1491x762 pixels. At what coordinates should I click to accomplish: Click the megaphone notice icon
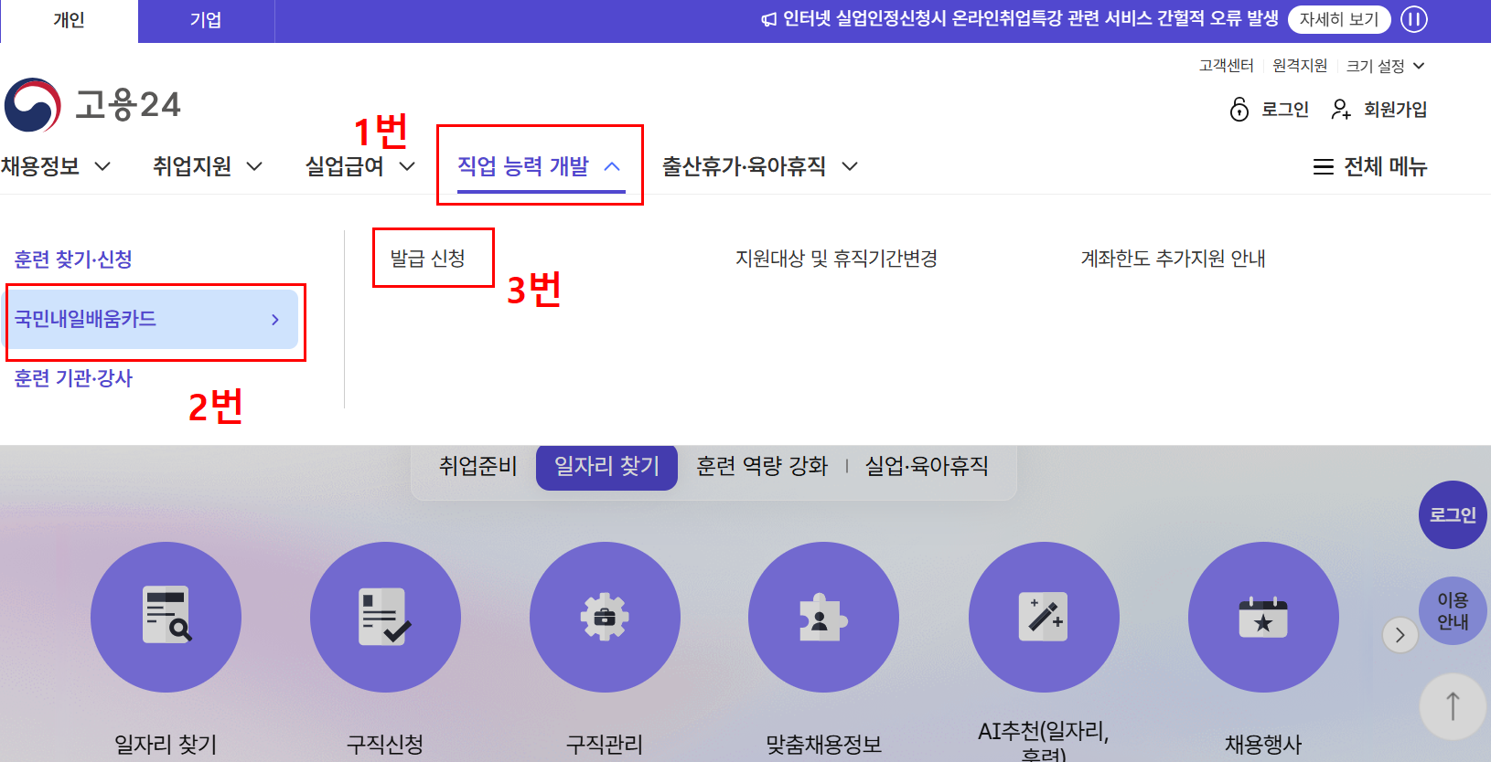pos(769,19)
